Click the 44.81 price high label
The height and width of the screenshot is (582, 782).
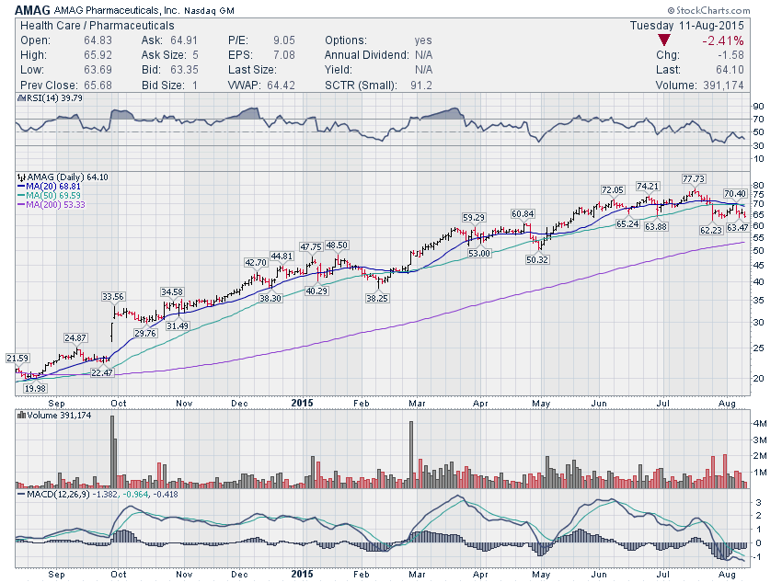click(x=282, y=256)
